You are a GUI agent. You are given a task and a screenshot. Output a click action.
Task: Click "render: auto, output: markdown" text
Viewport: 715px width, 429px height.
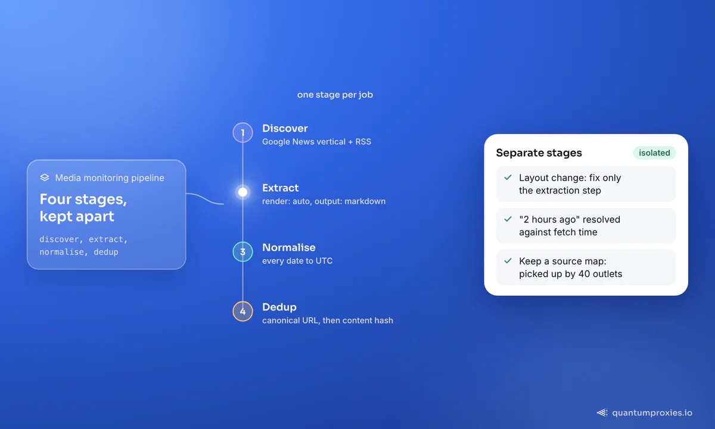(x=324, y=201)
